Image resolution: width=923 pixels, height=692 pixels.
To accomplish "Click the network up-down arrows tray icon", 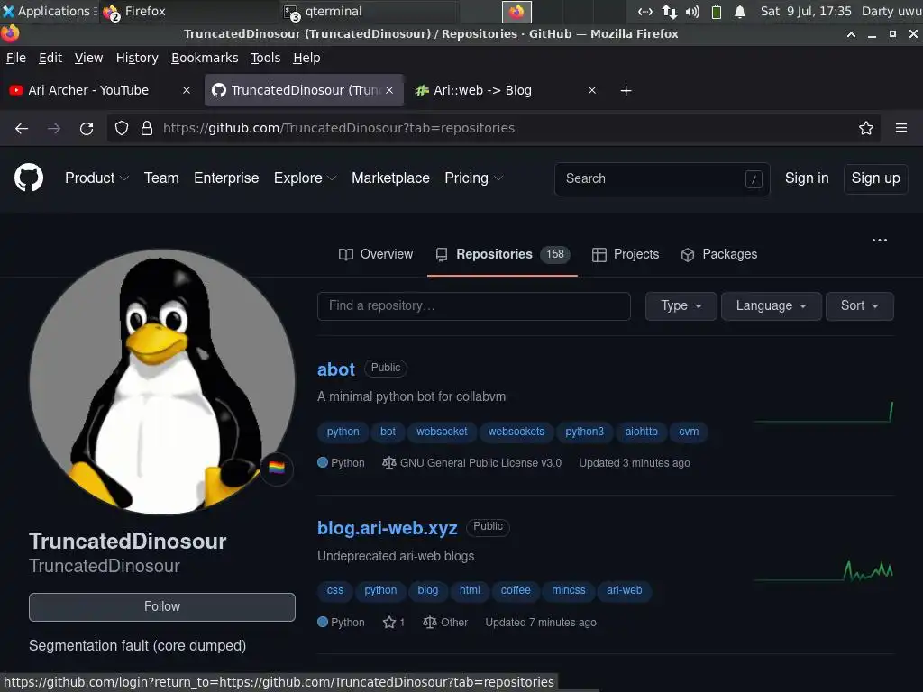I will click(x=670, y=11).
